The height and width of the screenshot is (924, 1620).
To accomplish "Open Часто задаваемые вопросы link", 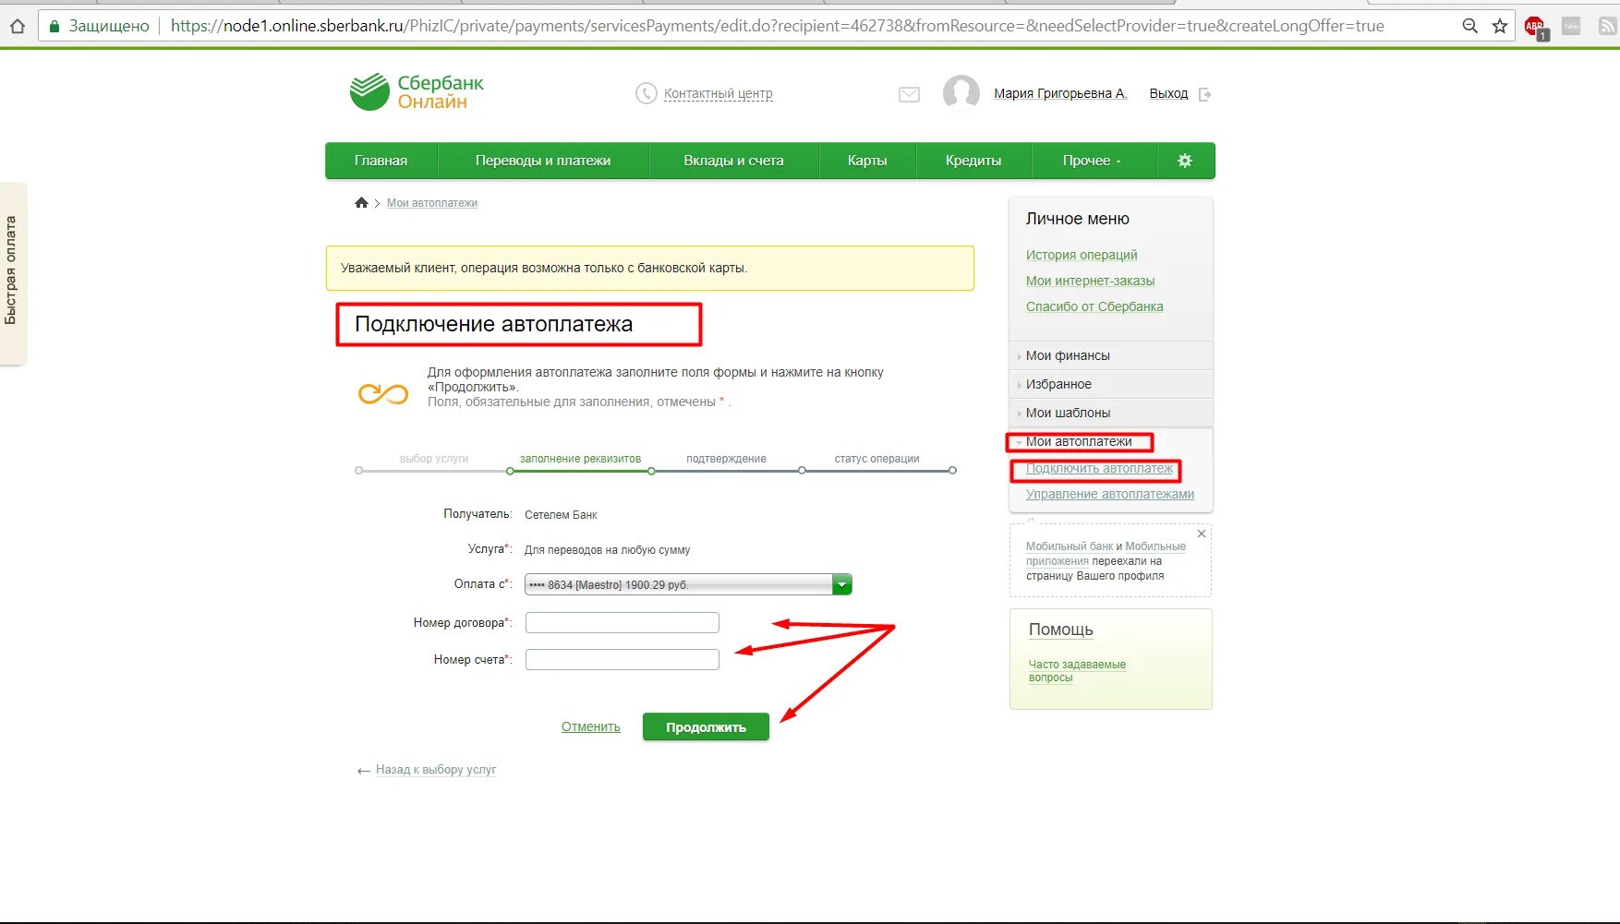I will (1077, 671).
